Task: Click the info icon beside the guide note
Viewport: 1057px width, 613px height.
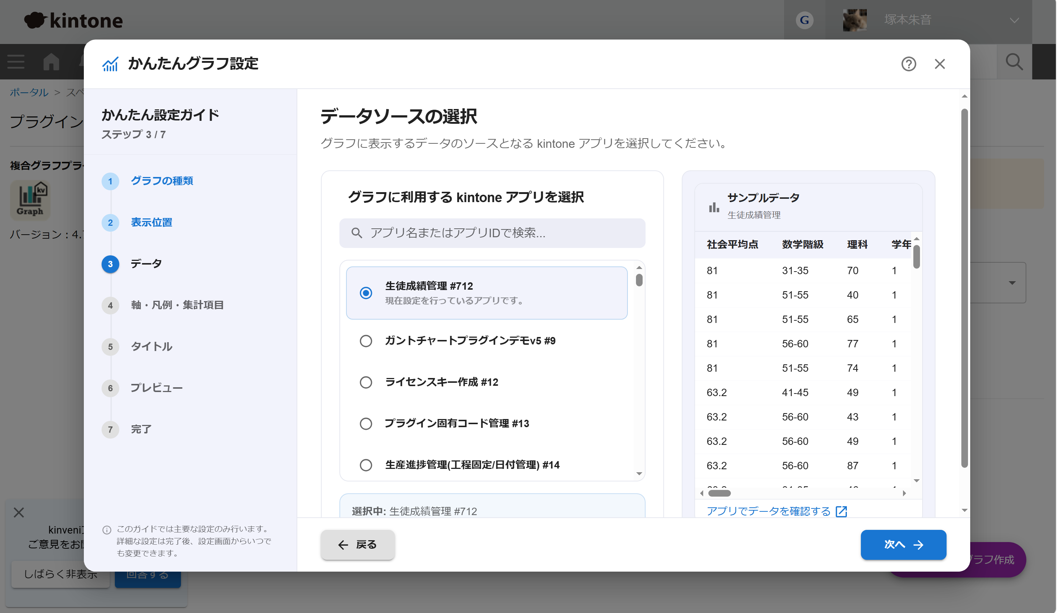Action: point(106,529)
